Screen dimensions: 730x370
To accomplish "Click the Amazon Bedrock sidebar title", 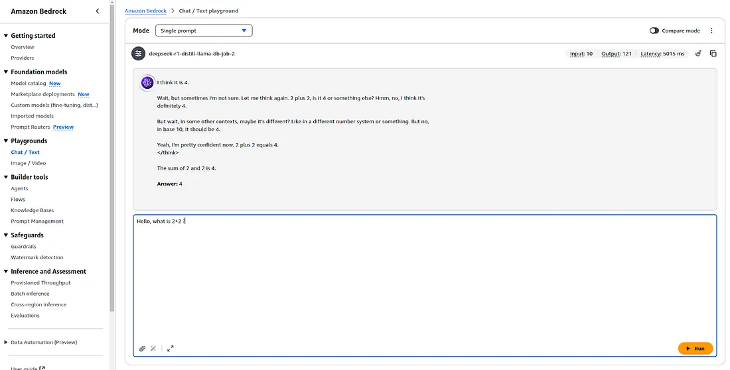I will pos(38,11).
